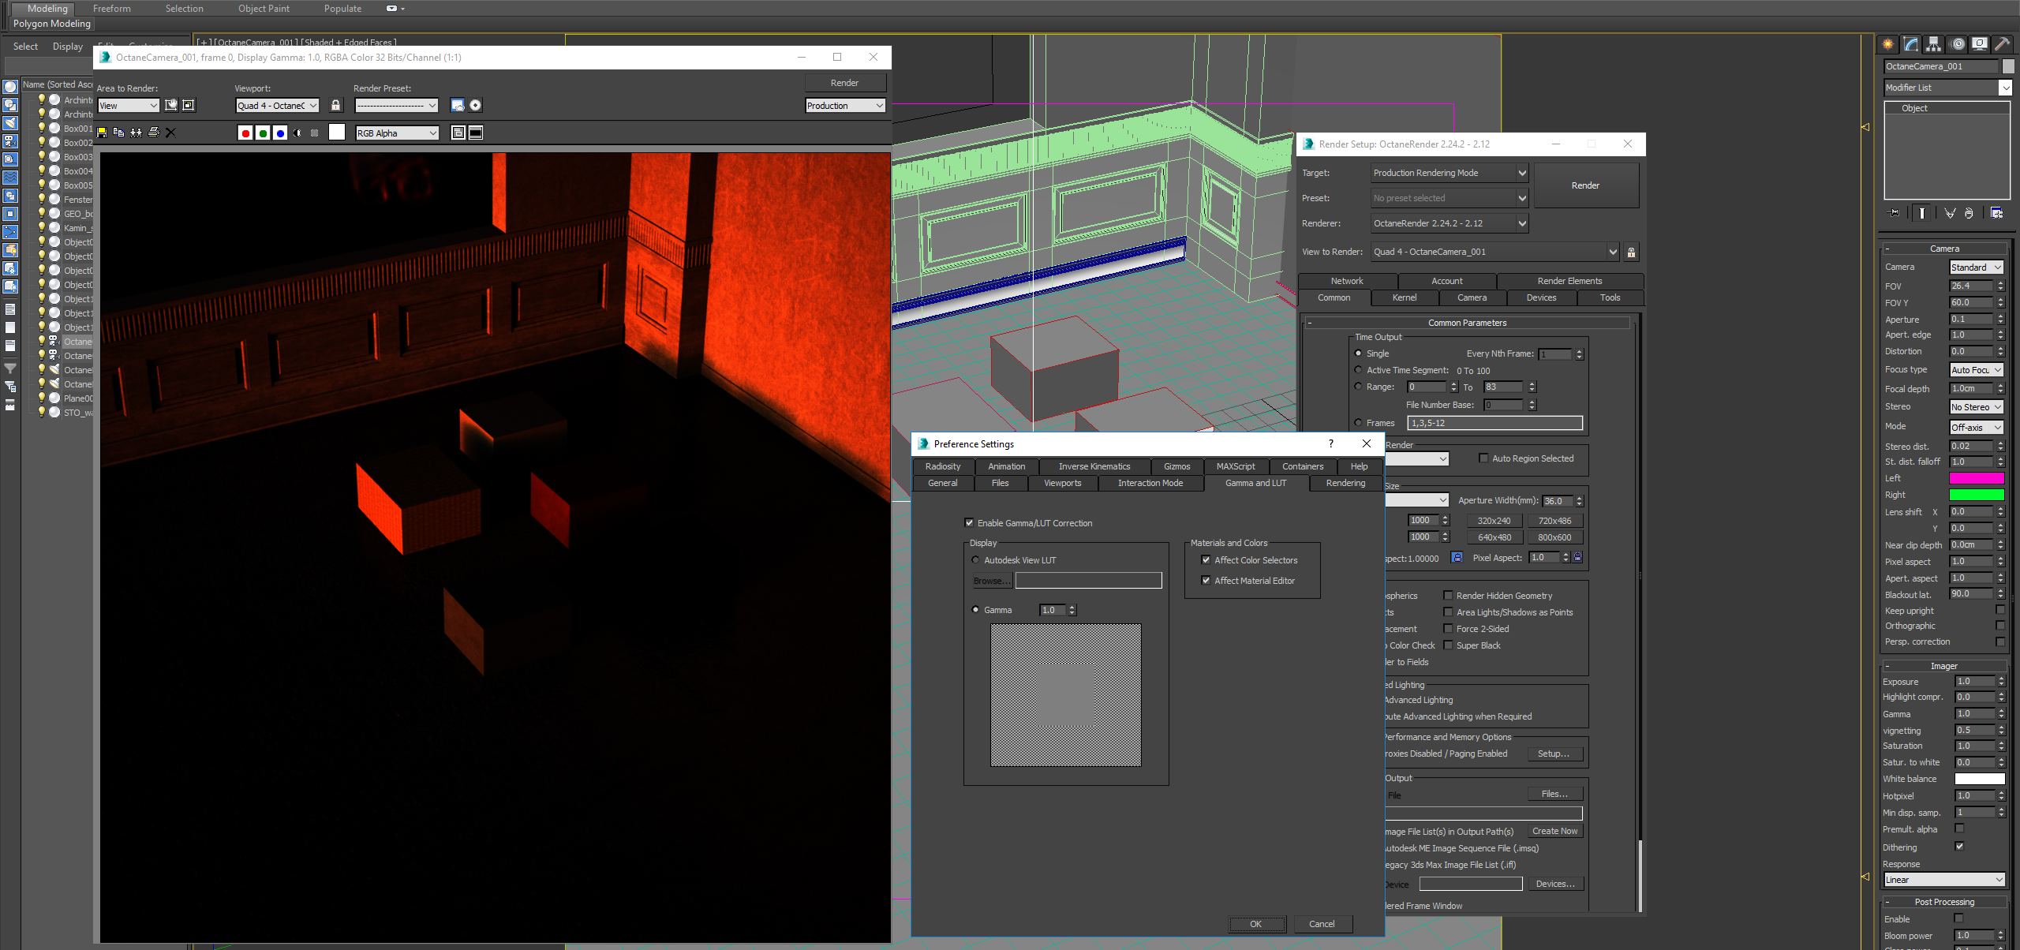
Task: Click OK in Preference Settings
Action: (x=1255, y=924)
